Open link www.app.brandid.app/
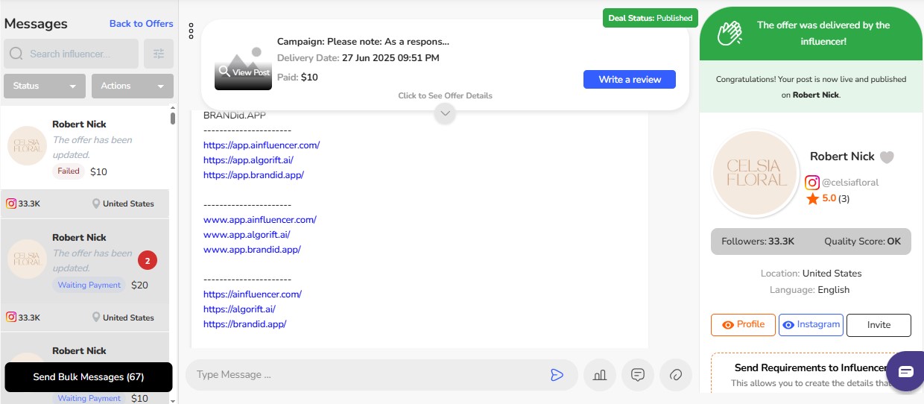 click(252, 250)
